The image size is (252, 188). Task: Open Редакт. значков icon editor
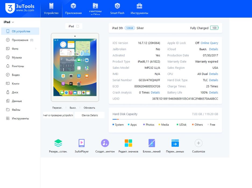coord(128,146)
